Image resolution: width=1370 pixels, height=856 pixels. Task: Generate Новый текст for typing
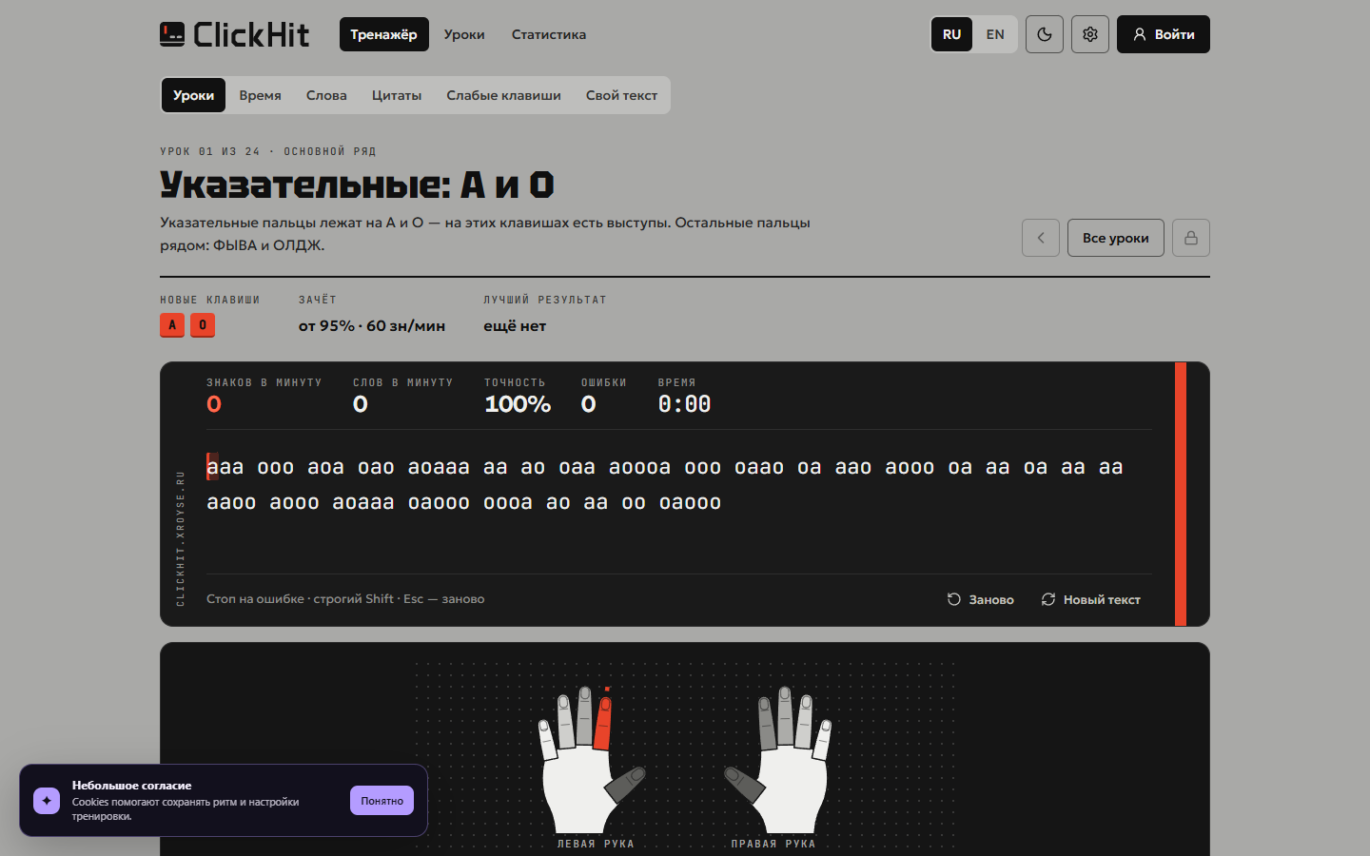pos(1091,599)
